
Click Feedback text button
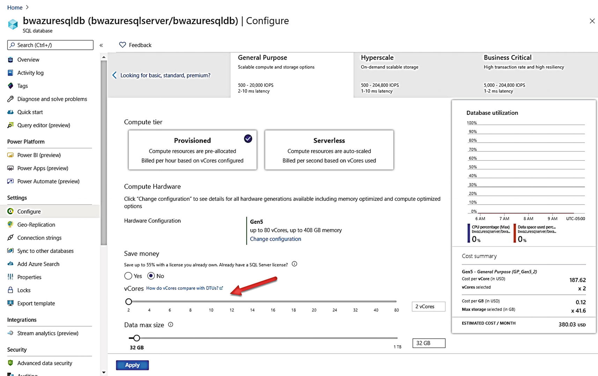(140, 45)
